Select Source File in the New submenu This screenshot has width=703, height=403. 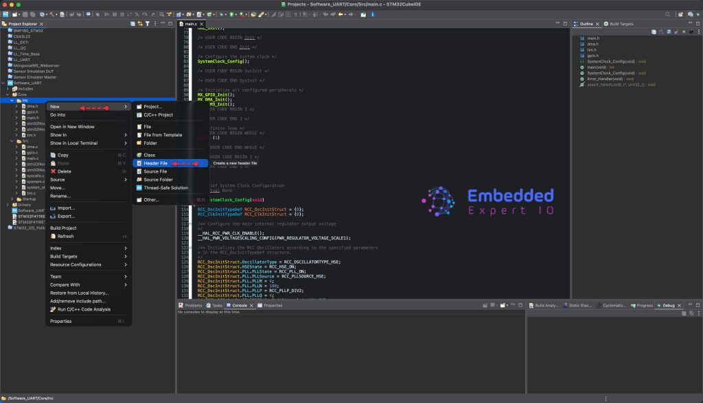coord(170,171)
